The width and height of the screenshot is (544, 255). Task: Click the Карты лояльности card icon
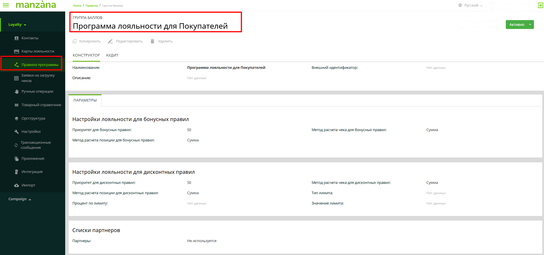pos(16,51)
